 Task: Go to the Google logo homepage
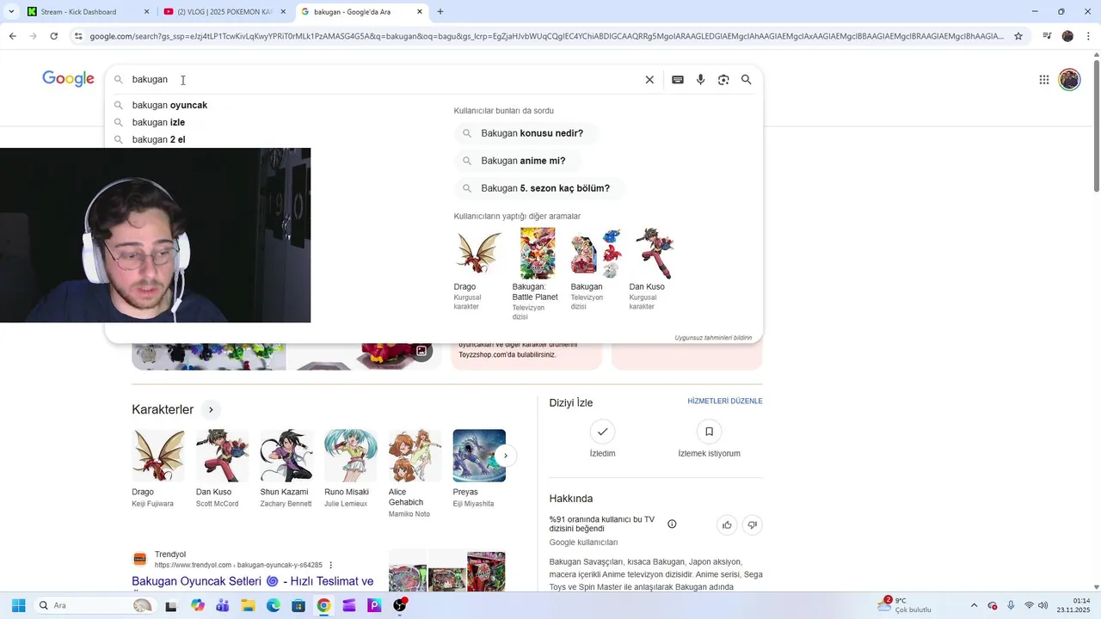point(68,79)
